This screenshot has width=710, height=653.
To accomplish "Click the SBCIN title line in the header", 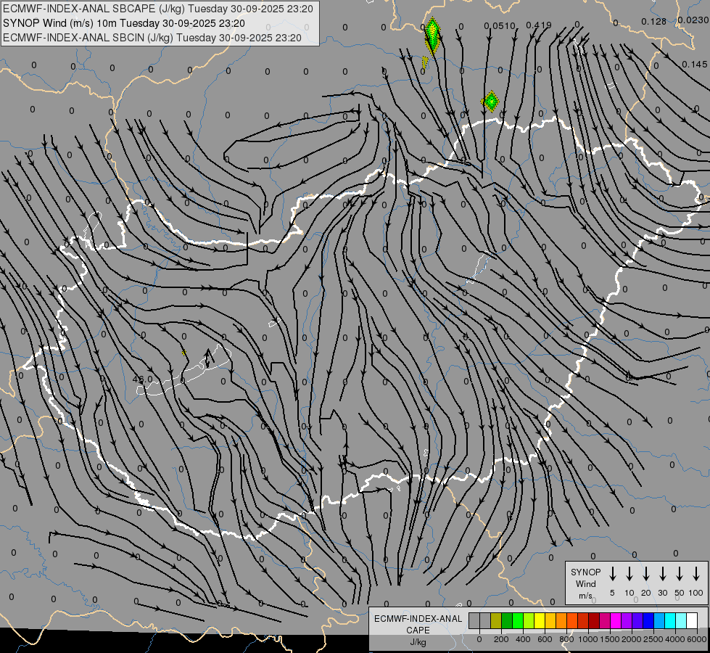I will pos(152,38).
